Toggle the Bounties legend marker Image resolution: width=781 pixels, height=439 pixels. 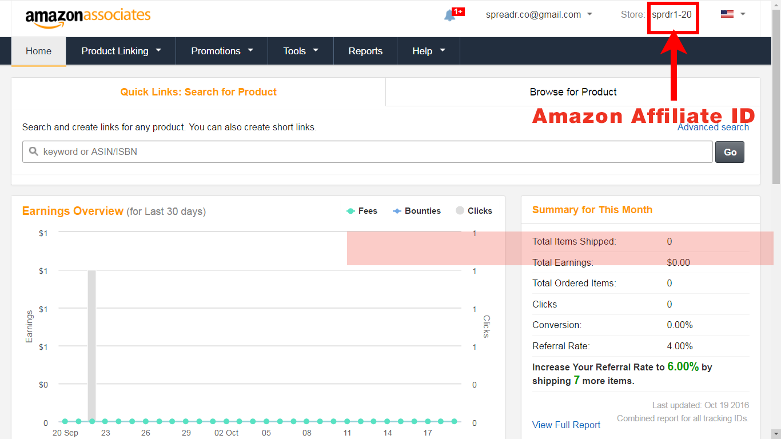[x=397, y=211]
